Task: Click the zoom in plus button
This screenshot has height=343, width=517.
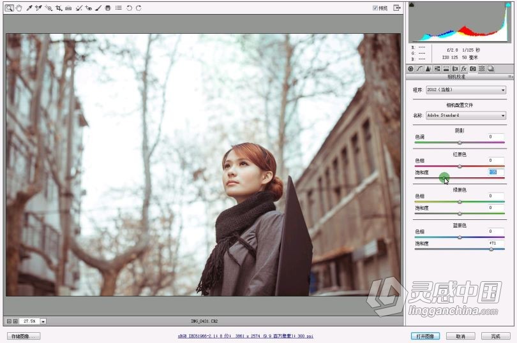Action: 15,321
